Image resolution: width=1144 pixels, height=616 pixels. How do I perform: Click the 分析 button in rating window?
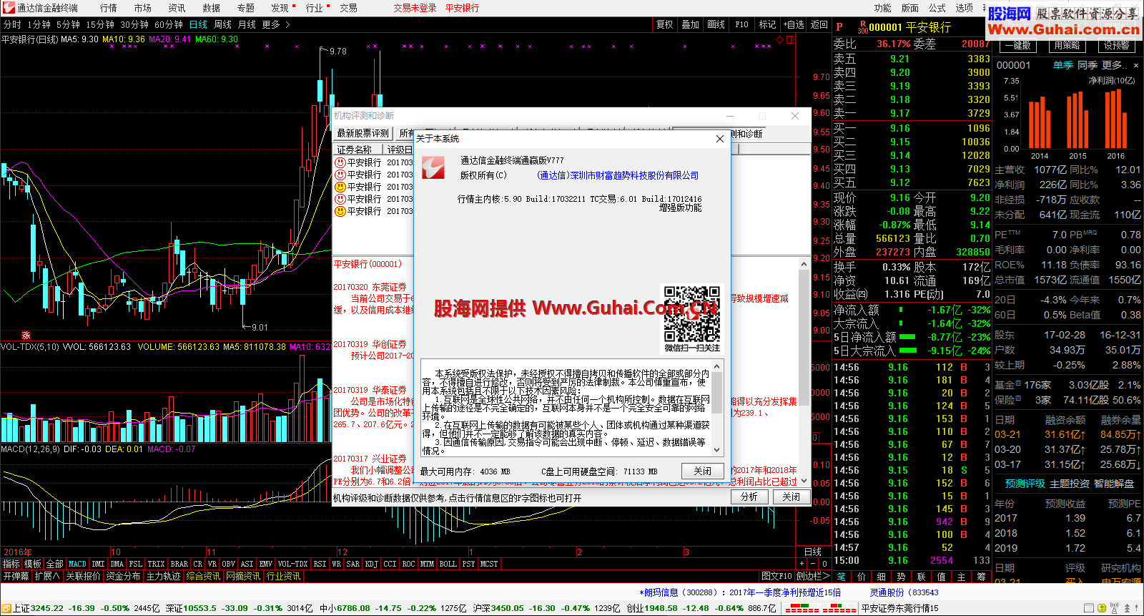[749, 497]
